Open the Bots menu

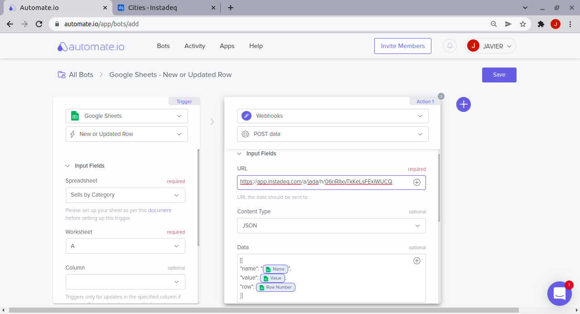pyautogui.click(x=163, y=46)
